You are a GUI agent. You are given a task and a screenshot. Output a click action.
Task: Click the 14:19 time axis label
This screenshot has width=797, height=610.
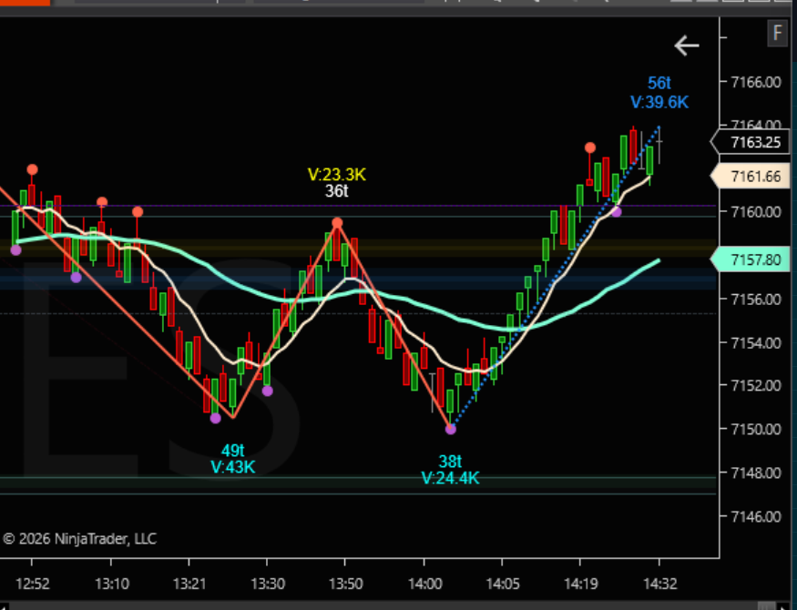point(581,584)
